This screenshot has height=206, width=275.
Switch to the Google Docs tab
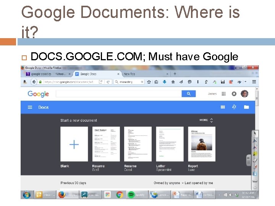(x=97, y=74)
